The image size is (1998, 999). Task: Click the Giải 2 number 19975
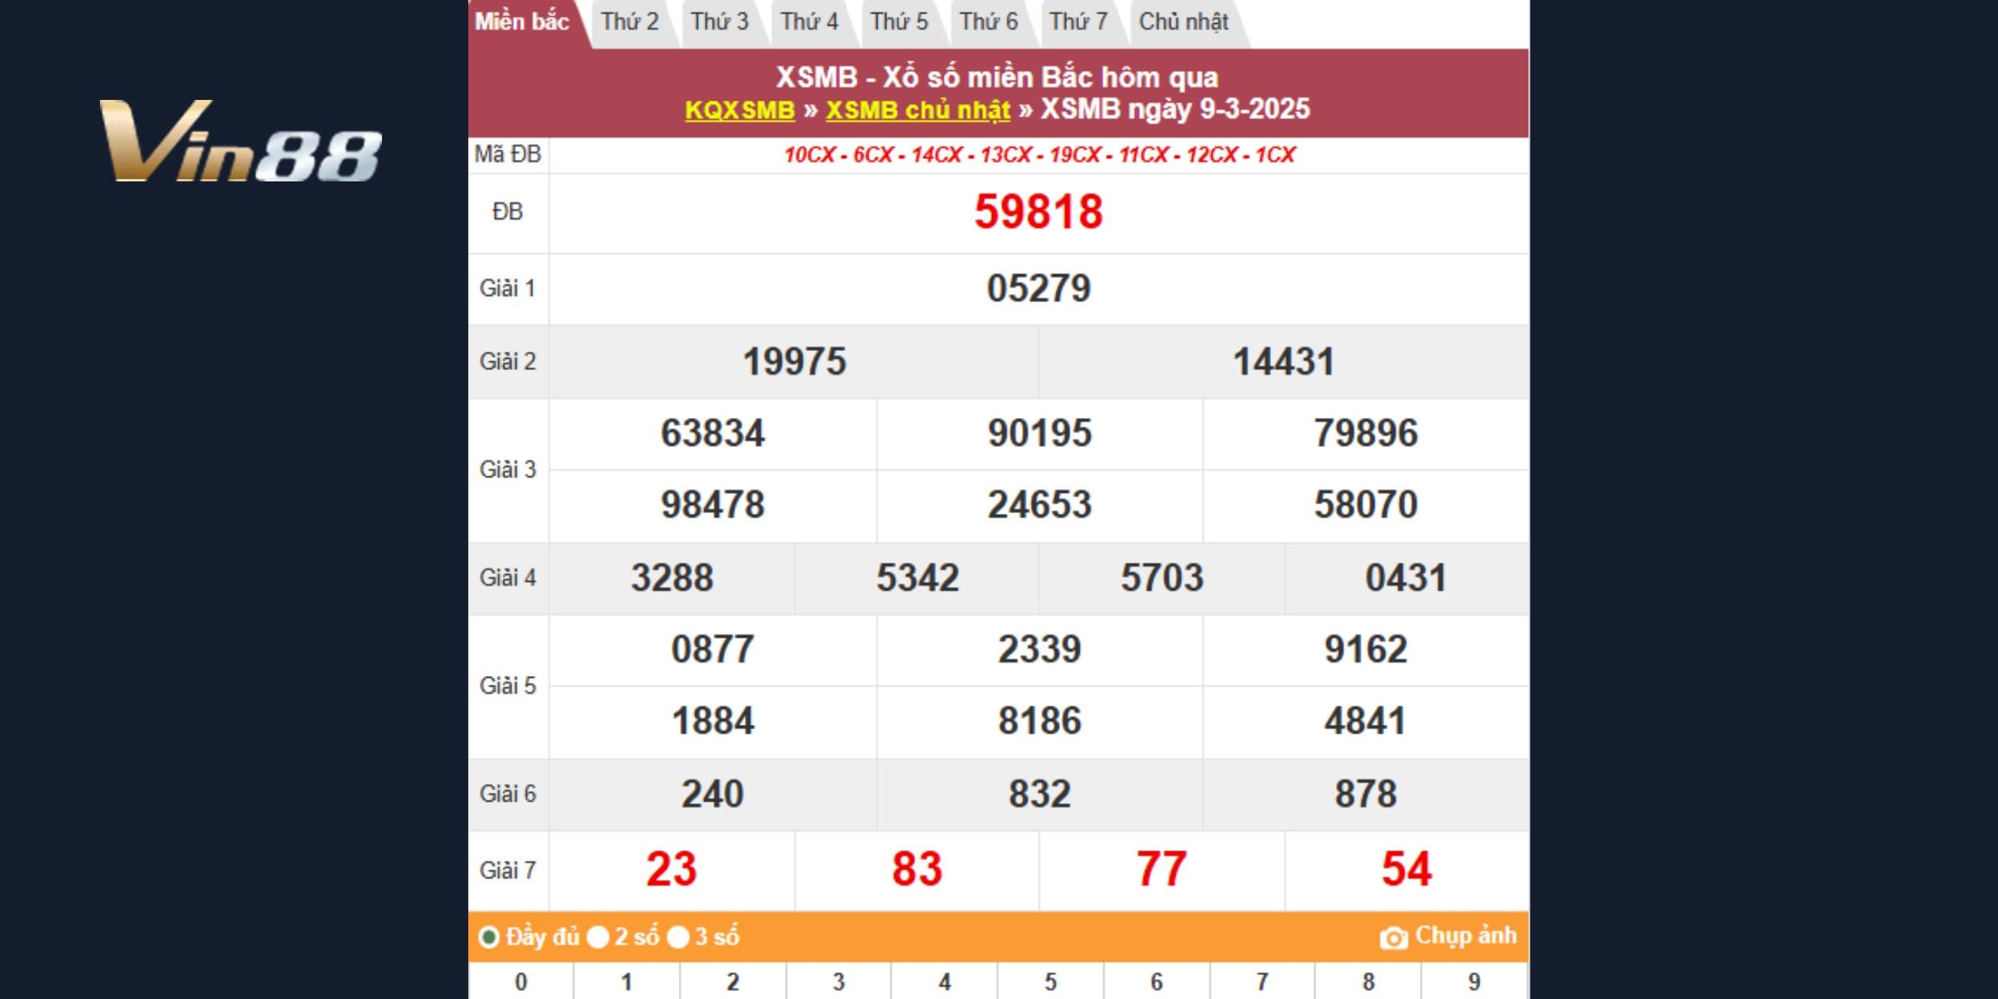tap(794, 362)
